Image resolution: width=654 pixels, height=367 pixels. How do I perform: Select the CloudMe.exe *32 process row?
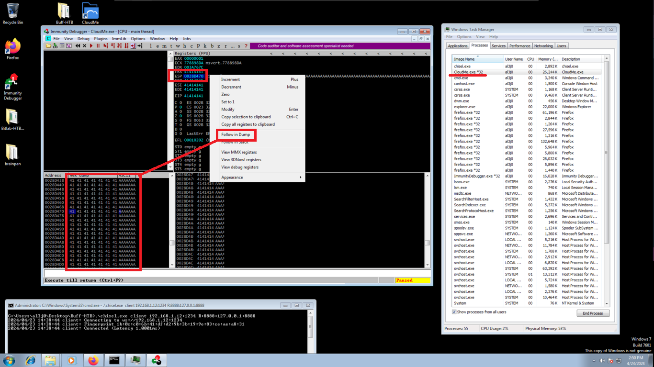[x=528, y=72]
